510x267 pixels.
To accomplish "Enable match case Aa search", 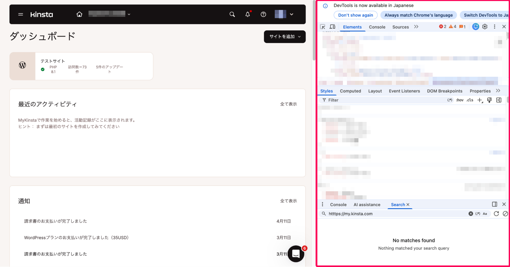I will click(485, 214).
